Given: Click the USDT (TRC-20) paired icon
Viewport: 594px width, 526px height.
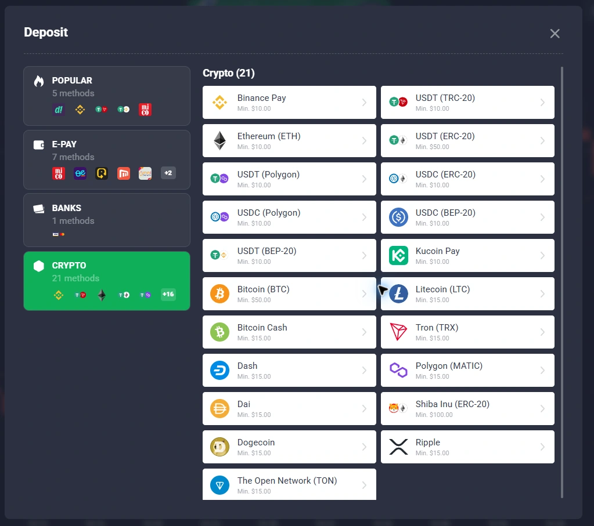Looking at the screenshot, I should 398,102.
